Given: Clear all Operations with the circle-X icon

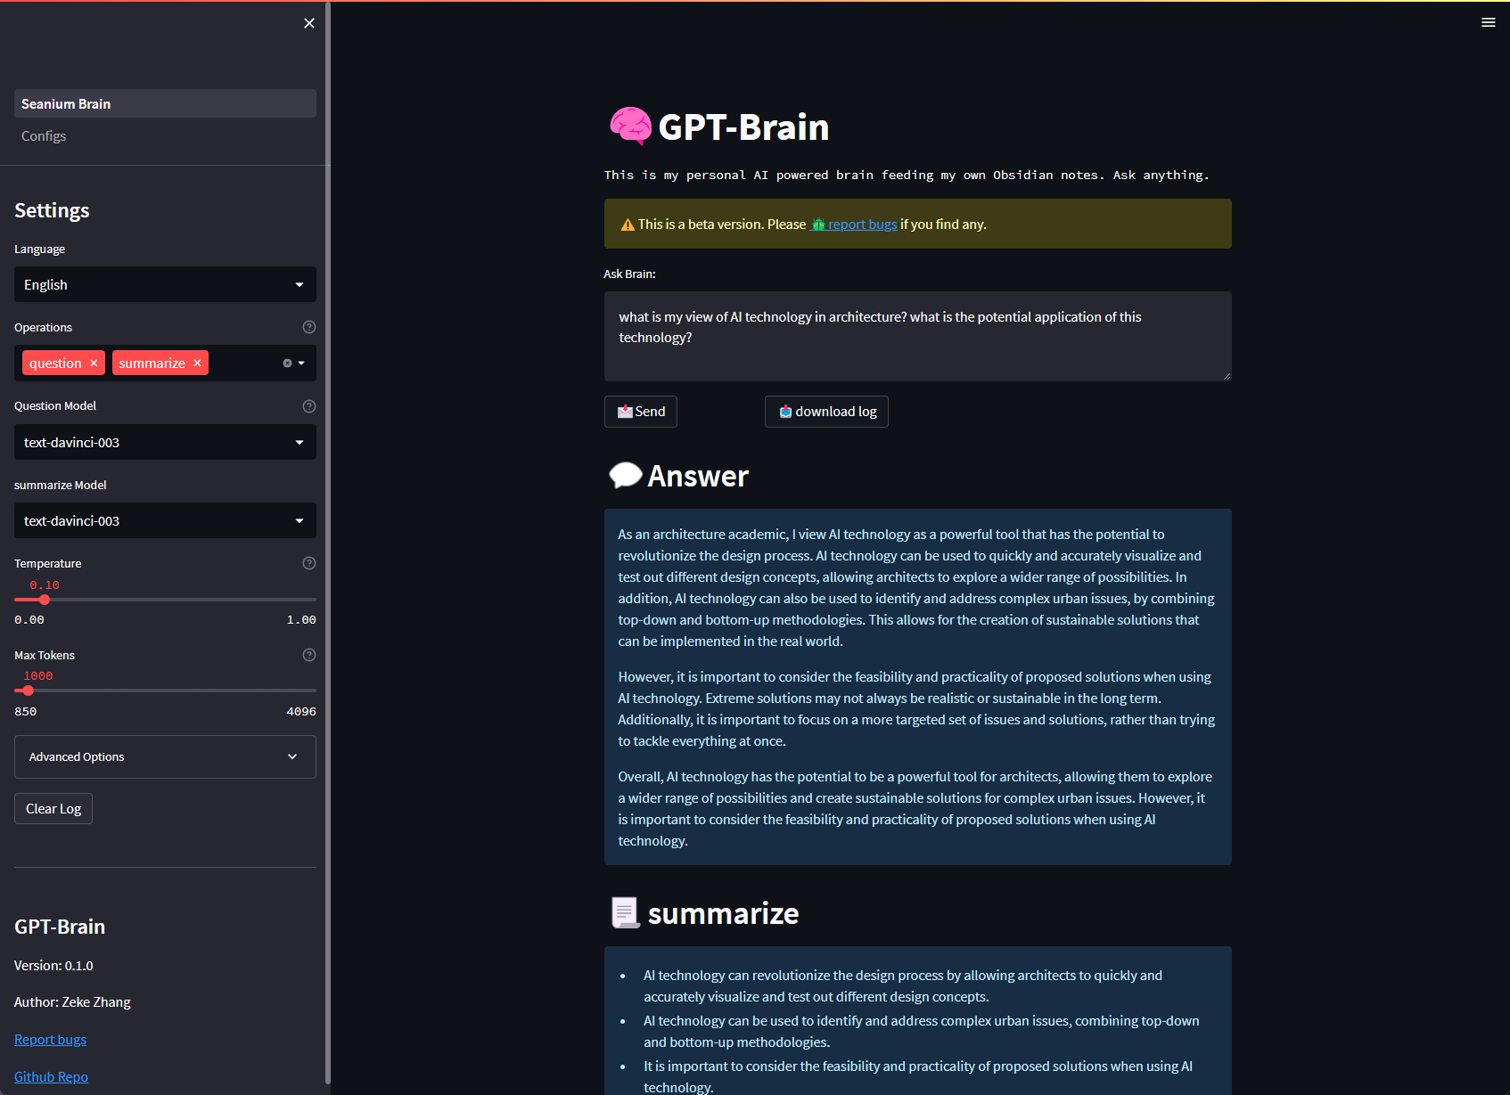Looking at the screenshot, I should coord(287,363).
